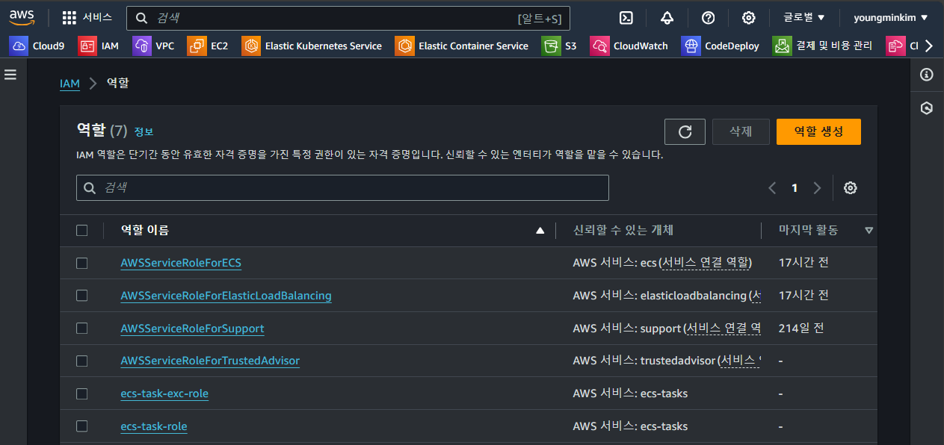Show more favorites with right arrow
This screenshot has width=944, height=445.
tap(929, 46)
